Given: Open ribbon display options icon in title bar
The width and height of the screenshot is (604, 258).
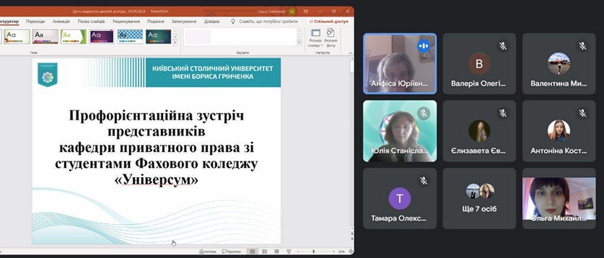Looking at the screenshot, I should pyautogui.click(x=305, y=11).
